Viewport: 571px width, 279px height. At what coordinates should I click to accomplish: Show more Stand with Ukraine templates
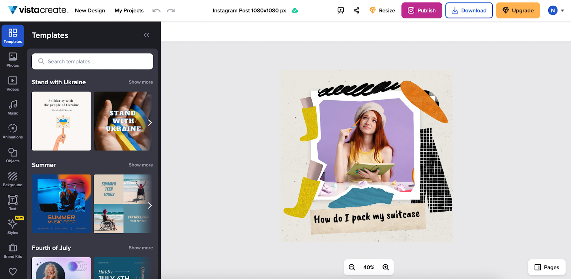tap(141, 82)
